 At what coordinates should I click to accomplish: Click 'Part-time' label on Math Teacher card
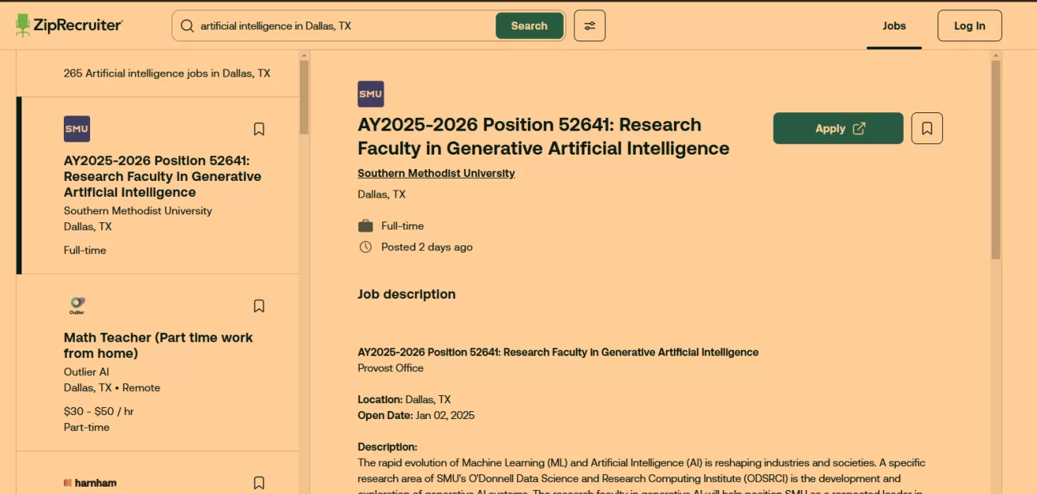[x=87, y=427]
